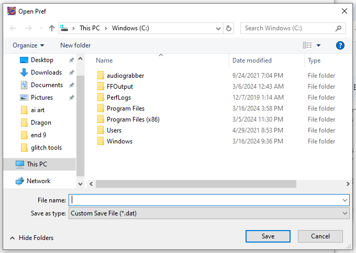Select Documents in the navigation pane
Image resolution: width=356 pixels, height=253 pixels.
coord(47,85)
